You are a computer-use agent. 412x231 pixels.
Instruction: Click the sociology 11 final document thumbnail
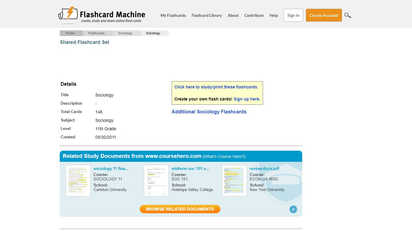pyautogui.click(x=78, y=180)
